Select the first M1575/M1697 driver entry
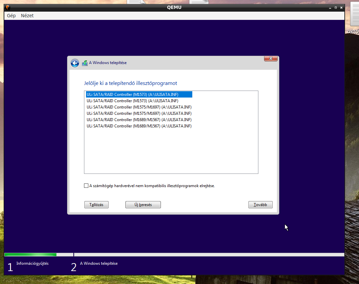The width and height of the screenshot is (359, 284). point(139,107)
